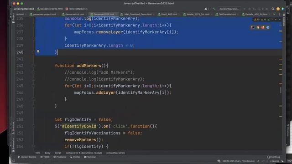Click the typo count indicator showing 77

(x=270, y=19)
